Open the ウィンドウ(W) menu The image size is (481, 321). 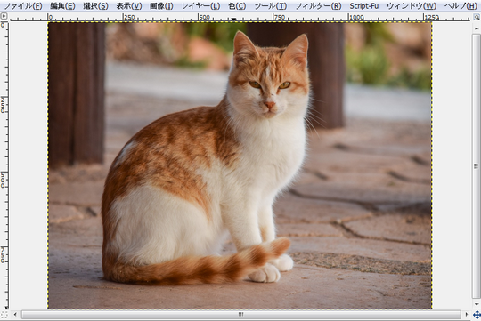click(x=412, y=5)
